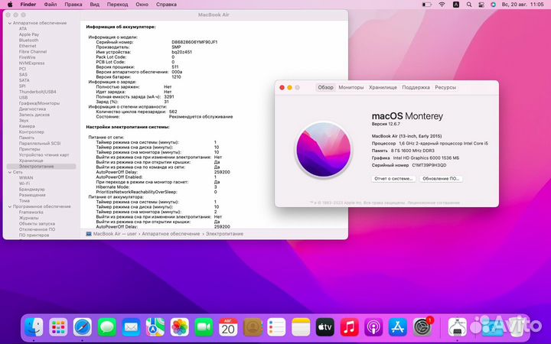Select Память in the sidebar

[x=27, y=138]
